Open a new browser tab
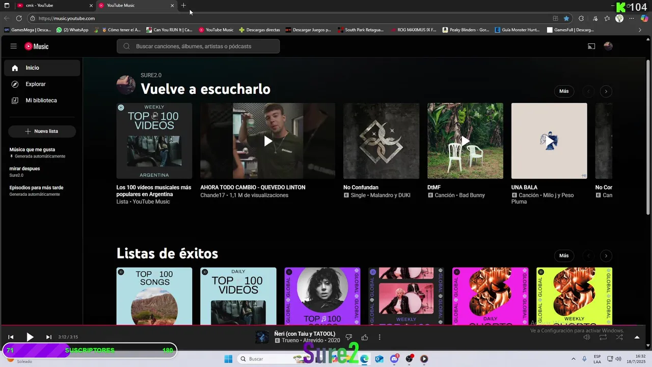This screenshot has width=652, height=367. coord(183,6)
